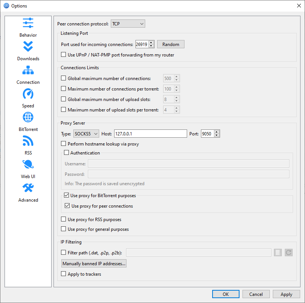305x303 pixels.
Task: Select the Downloads section icon
Action: [28, 47]
